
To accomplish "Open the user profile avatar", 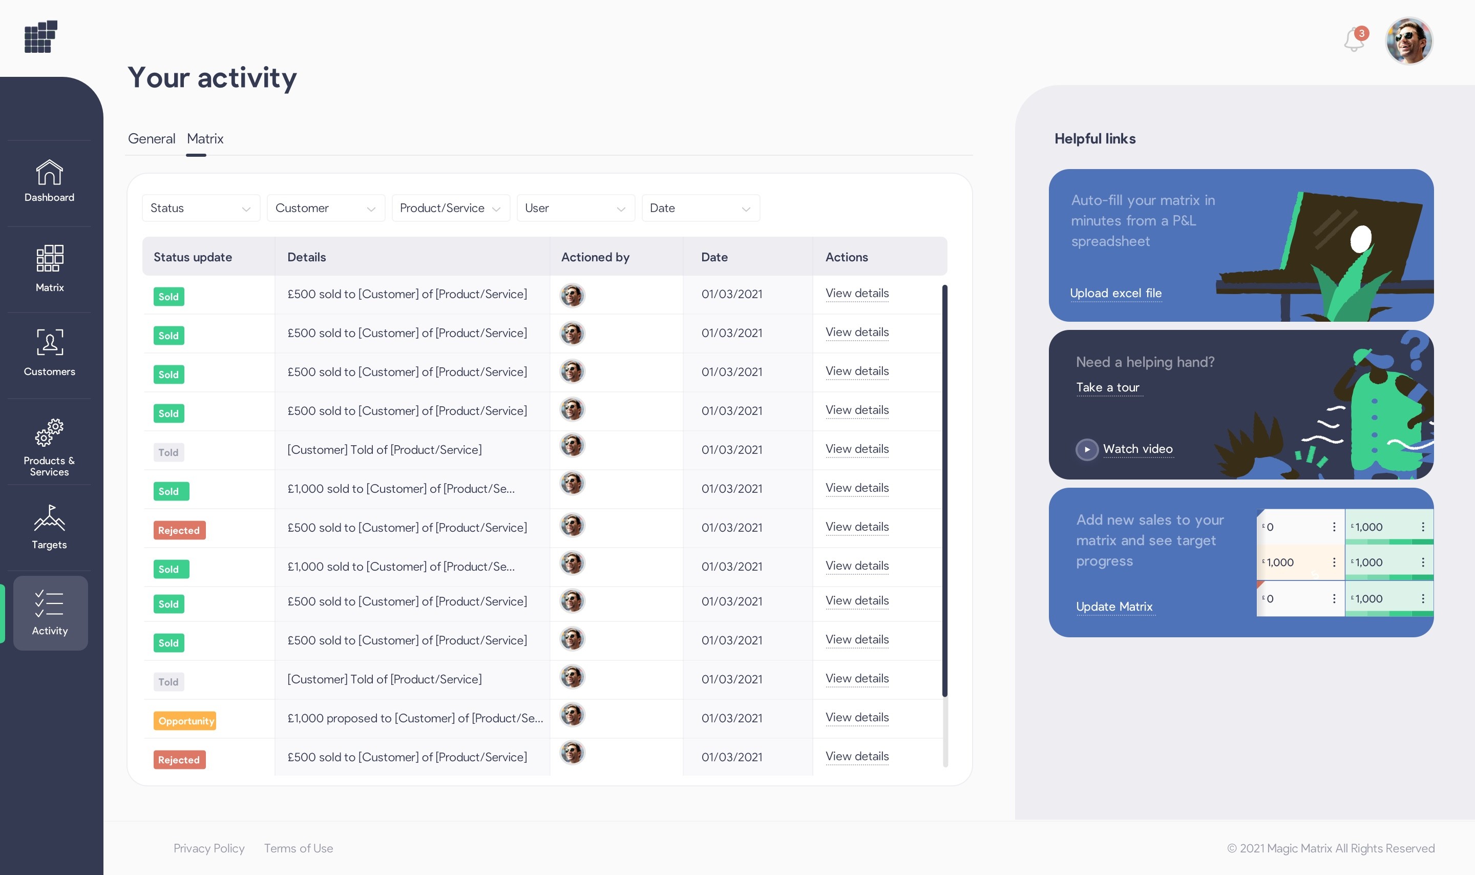I will pyautogui.click(x=1408, y=40).
